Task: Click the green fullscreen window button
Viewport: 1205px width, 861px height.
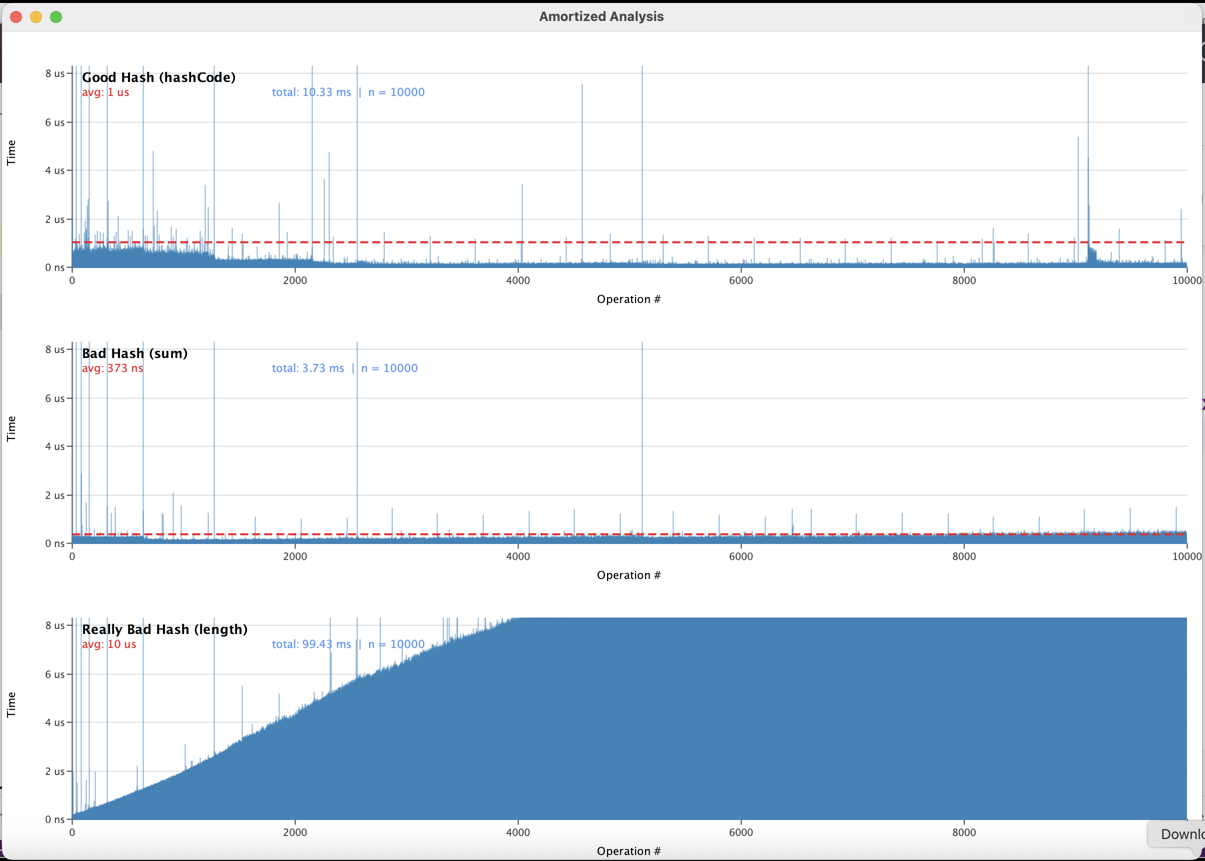Action: pos(55,17)
